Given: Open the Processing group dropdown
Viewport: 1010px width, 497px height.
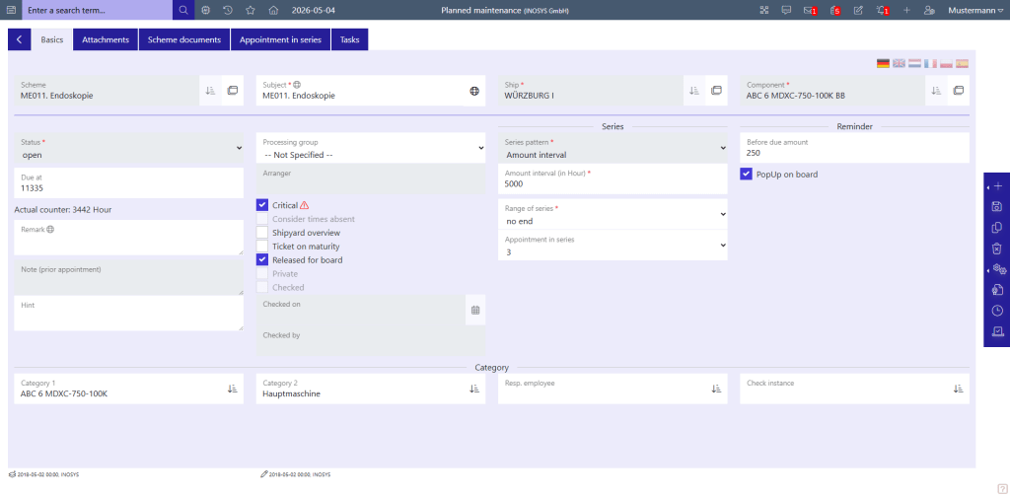Looking at the screenshot, I should click(371, 148).
